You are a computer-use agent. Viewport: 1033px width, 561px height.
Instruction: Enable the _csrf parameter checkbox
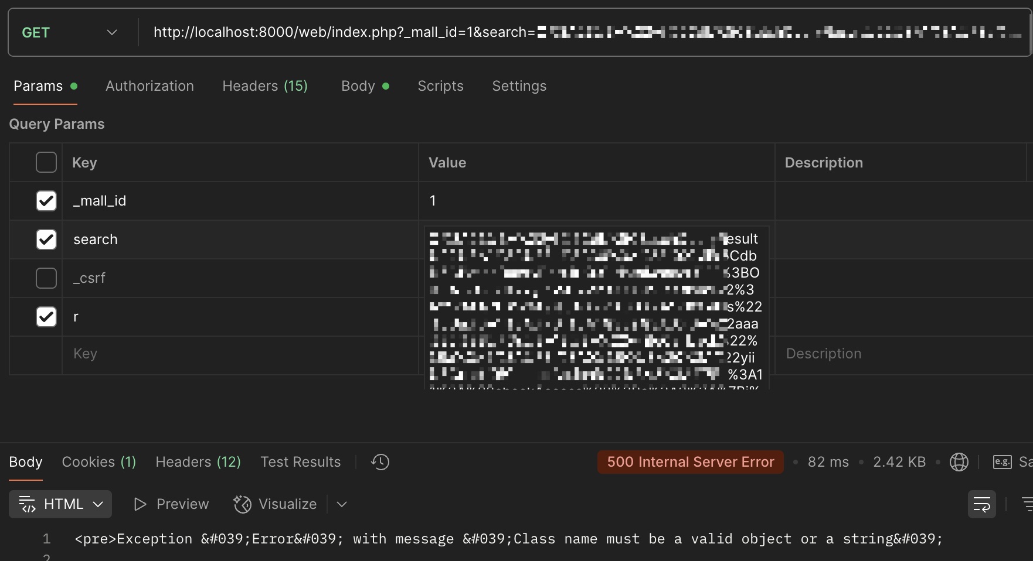pos(46,278)
